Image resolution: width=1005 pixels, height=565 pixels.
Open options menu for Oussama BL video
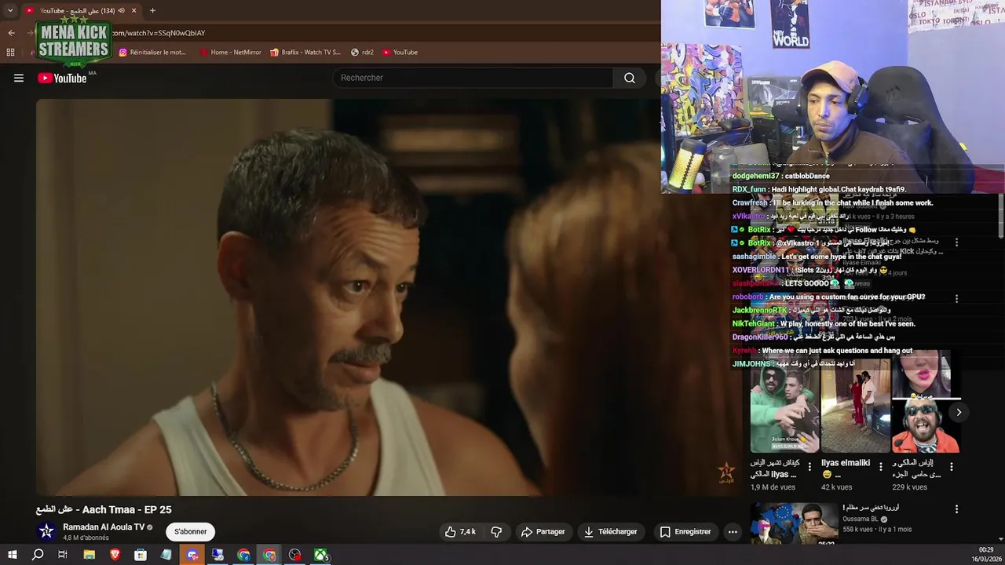coord(956,509)
